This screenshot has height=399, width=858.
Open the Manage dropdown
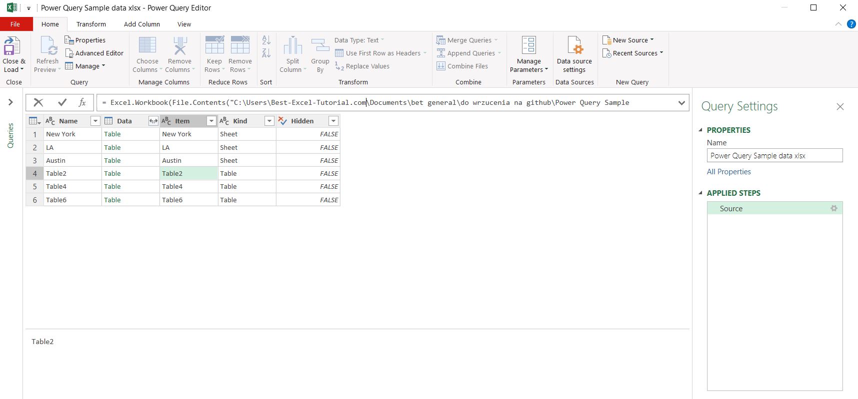[x=85, y=66]
